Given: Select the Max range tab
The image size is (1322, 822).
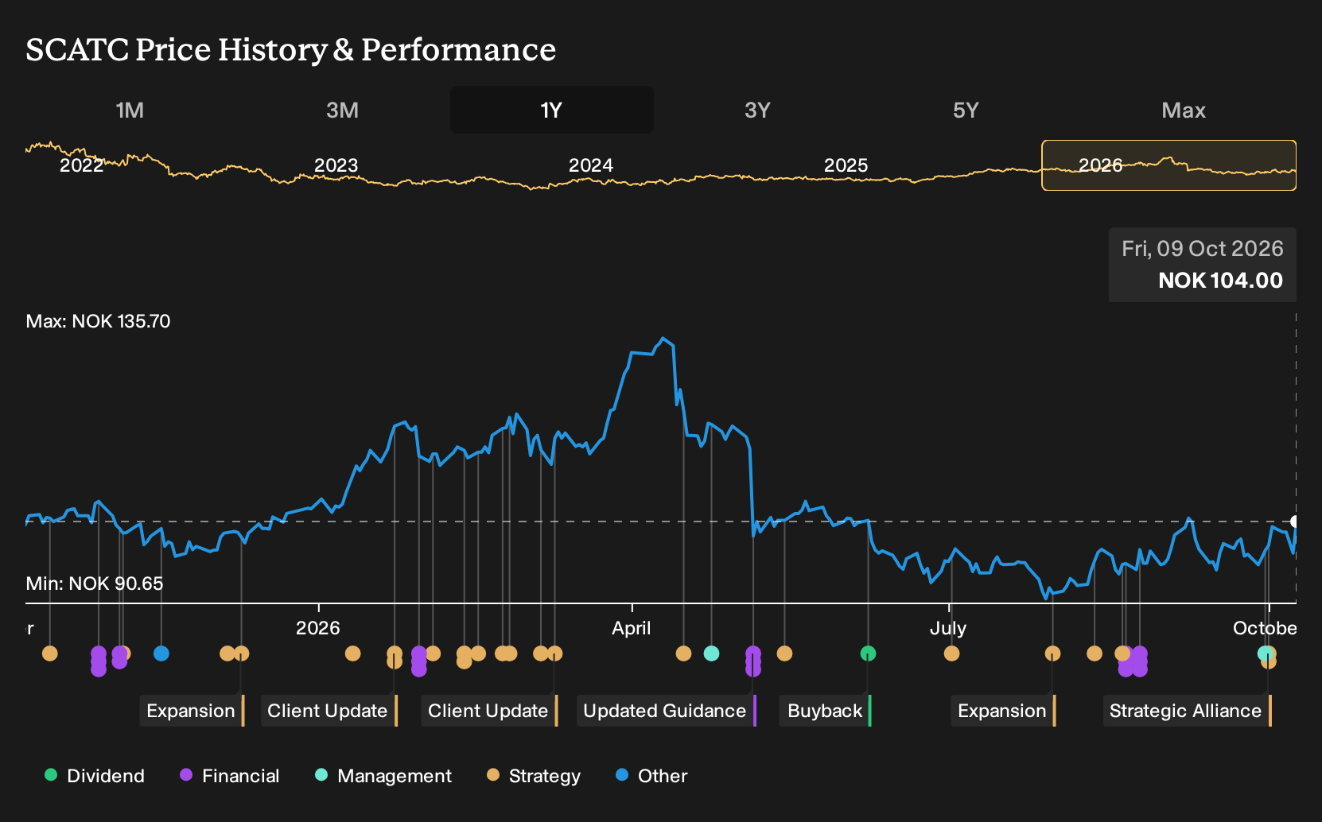Looking at the screenshot, I should 1184,110.
